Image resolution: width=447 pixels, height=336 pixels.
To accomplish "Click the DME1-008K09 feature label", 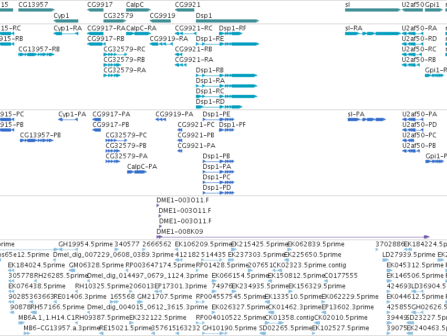I will click(x=180, y=232).
